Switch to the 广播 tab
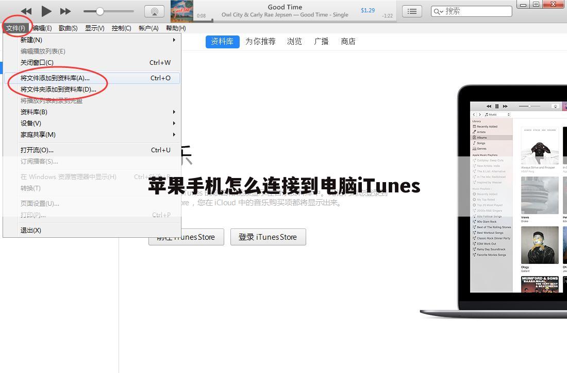Viewport: 567px width, 373px height. (321, 42)
